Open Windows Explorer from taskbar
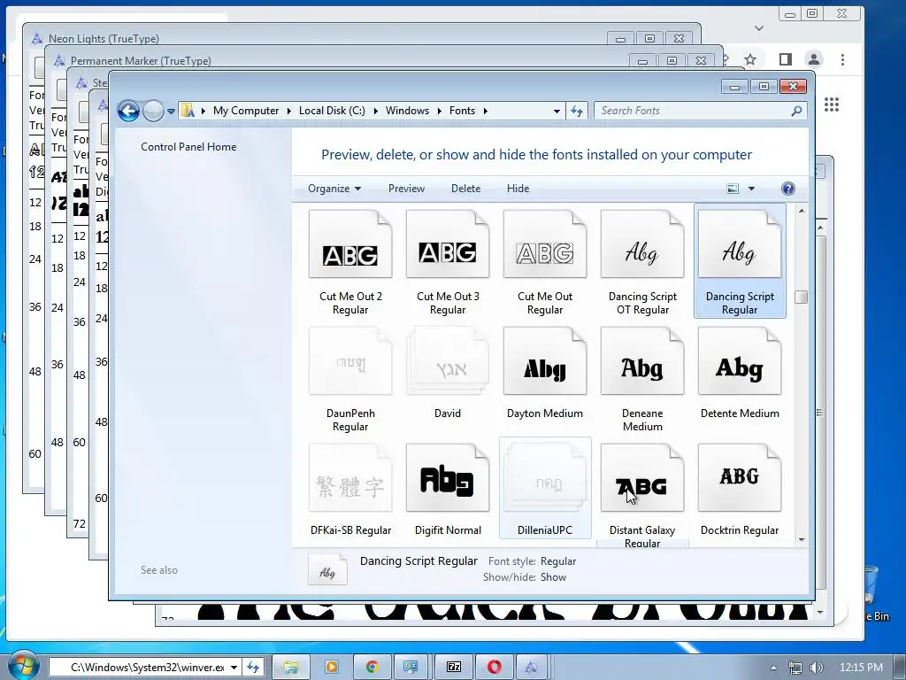906x680 pixels. coord(290,668)
